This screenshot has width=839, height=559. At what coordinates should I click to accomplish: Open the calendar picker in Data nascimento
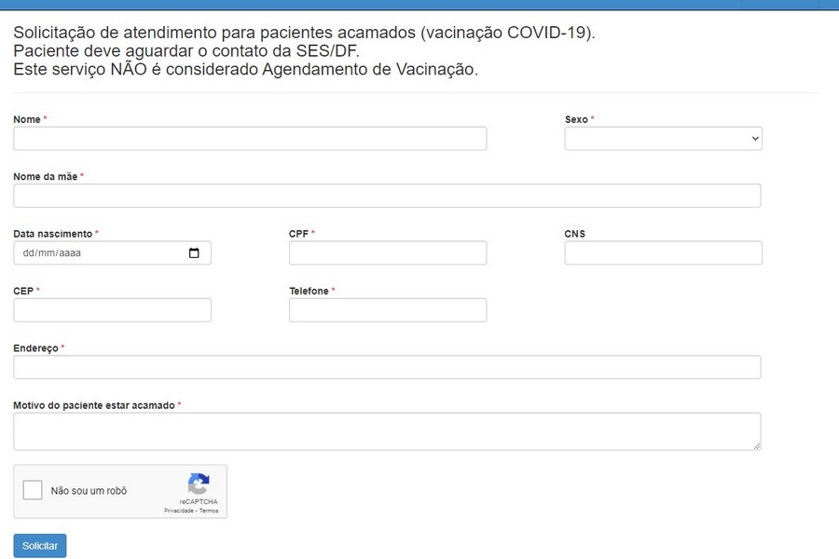pos(194,253)
